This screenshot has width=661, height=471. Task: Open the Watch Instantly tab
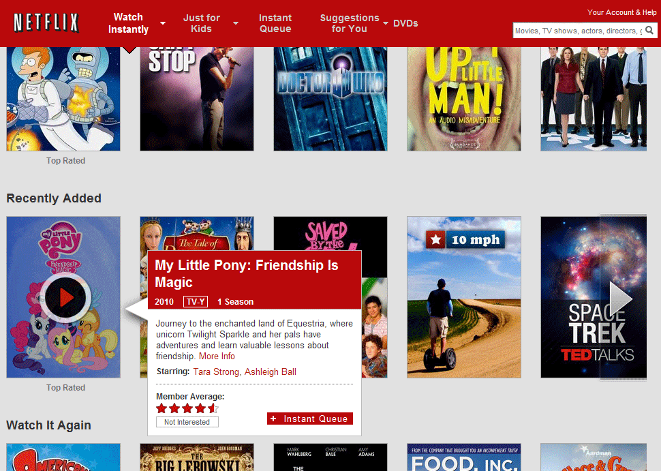click(129, 23)
